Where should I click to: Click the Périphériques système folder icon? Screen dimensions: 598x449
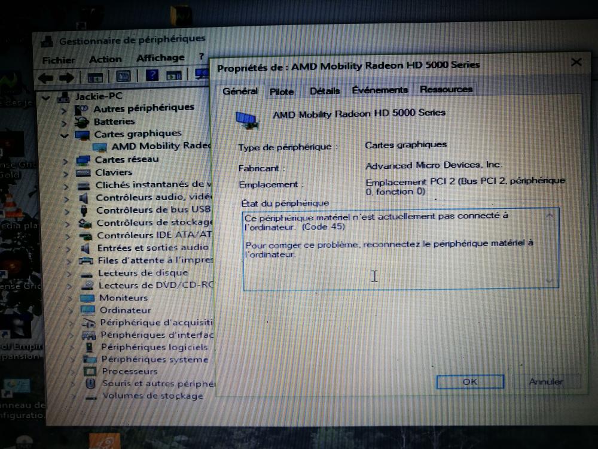pyautogui.click(x=90, y=359)
